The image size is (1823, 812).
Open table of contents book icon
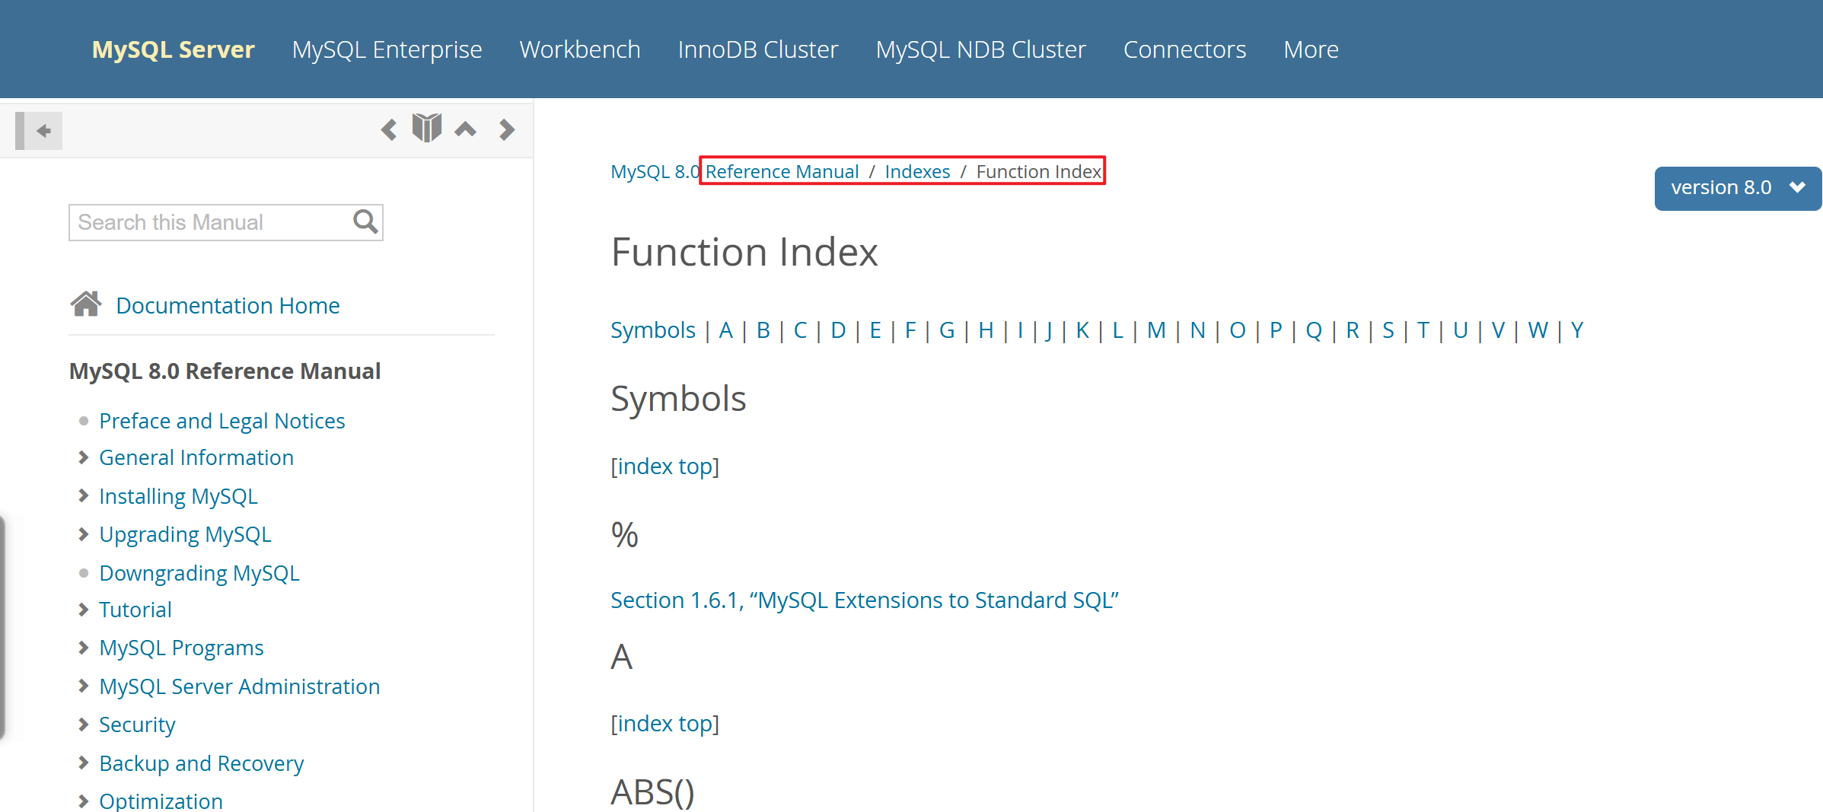427,128
